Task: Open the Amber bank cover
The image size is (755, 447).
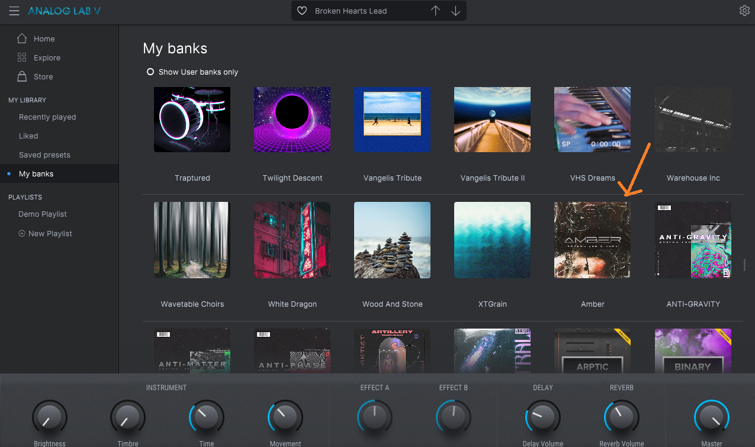Action: 592,240
